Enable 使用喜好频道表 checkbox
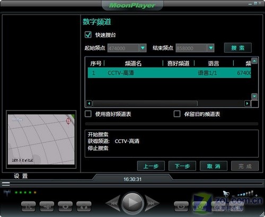Screen dimensions: 265x217 tap(88, 114)
